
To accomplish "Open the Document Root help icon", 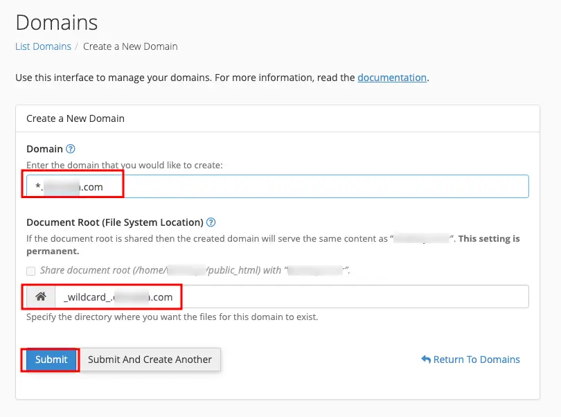I will [x=211, y=222].
